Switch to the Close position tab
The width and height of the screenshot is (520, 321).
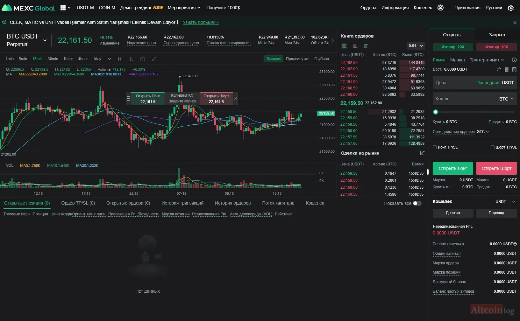pyautogui.click(x=497, y=35)
